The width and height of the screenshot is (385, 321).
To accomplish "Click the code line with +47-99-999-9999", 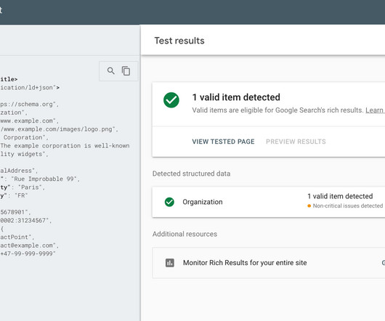I will pyautogui.click(x=28, y=253).
